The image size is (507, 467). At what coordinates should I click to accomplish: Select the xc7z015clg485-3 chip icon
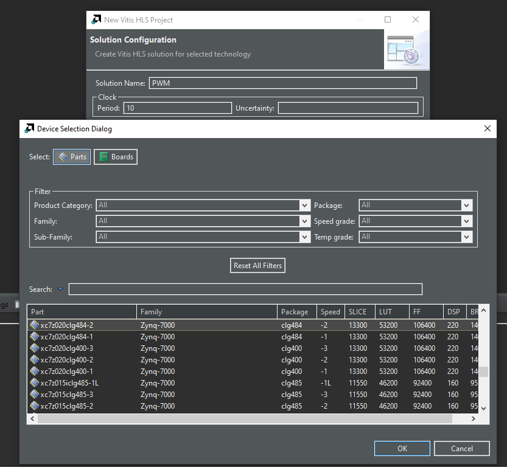tap(34, 394)
